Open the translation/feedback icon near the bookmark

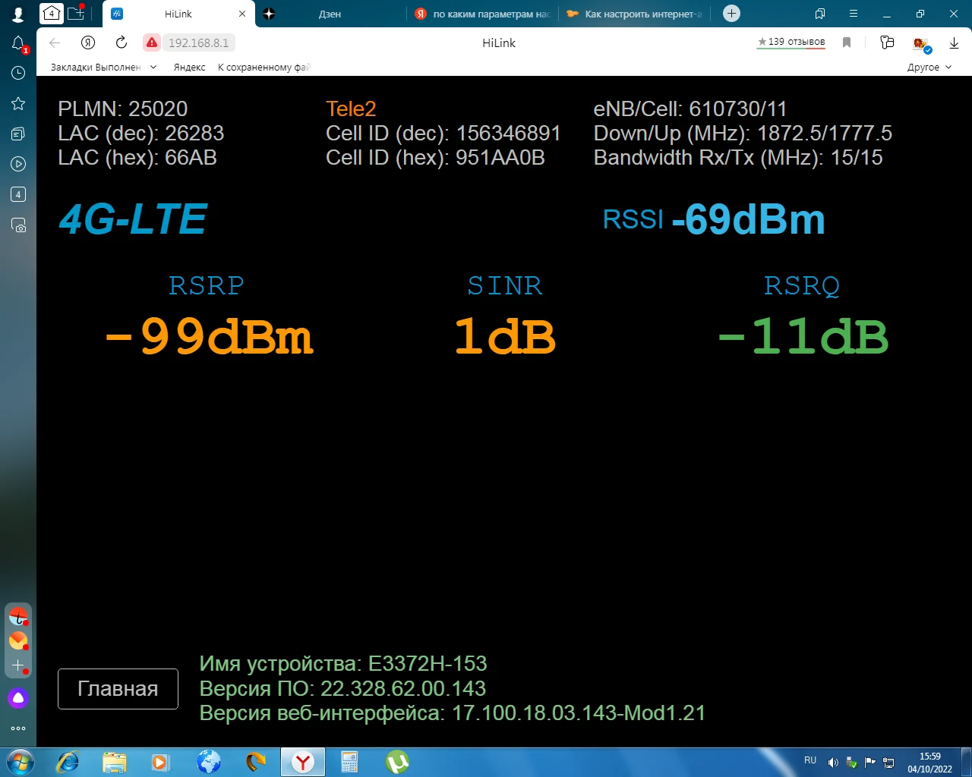coord(887,42)
